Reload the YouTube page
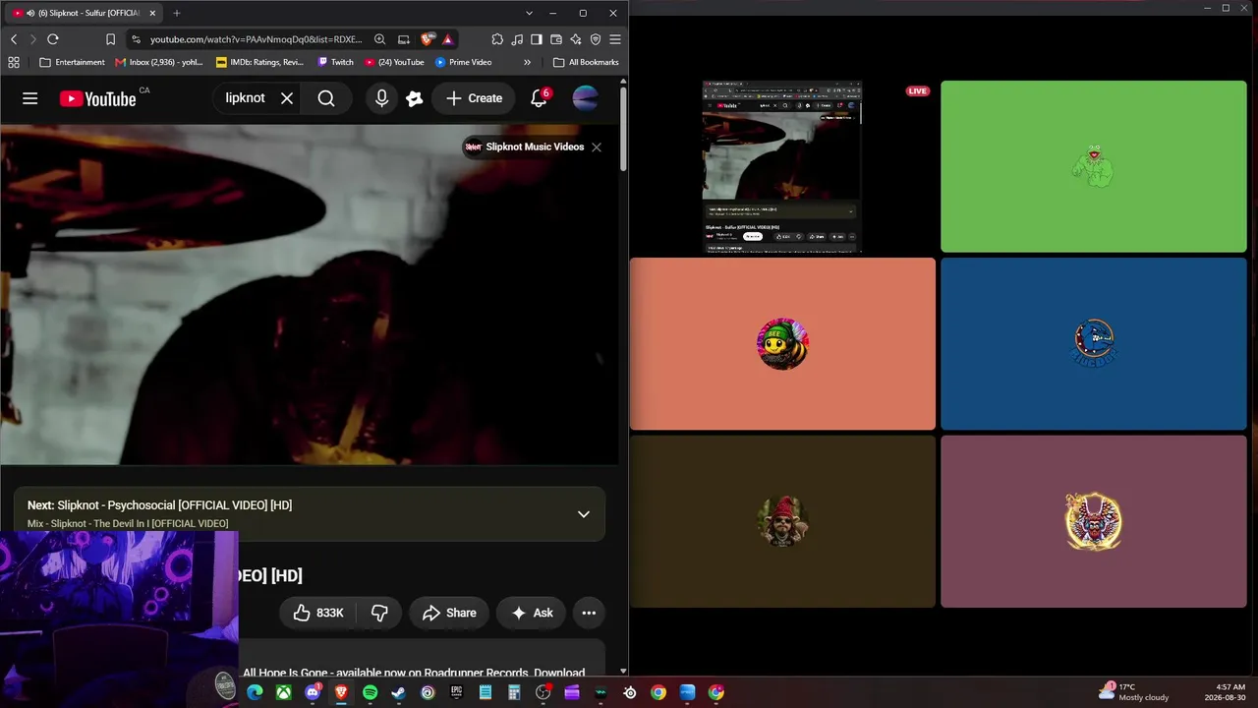Screen dimensions: 1258x708 53,39
